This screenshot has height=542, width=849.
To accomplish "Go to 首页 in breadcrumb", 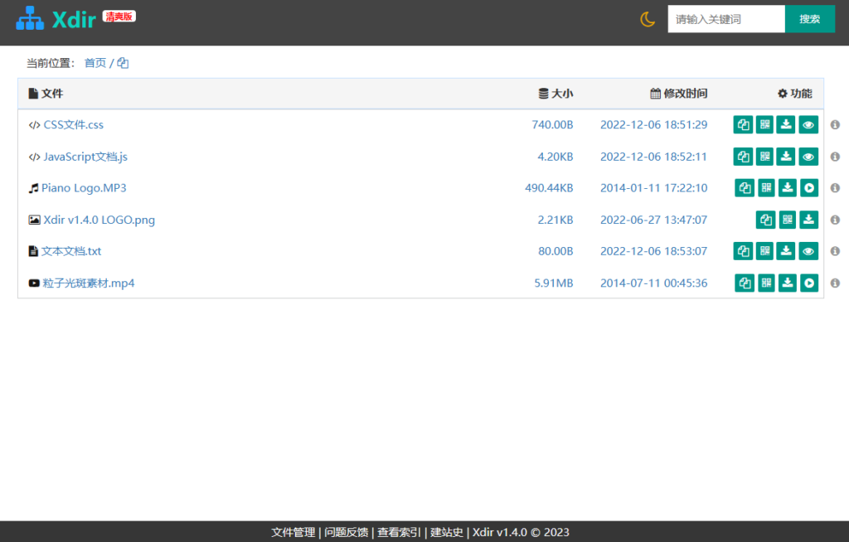I will pos(95,63).
